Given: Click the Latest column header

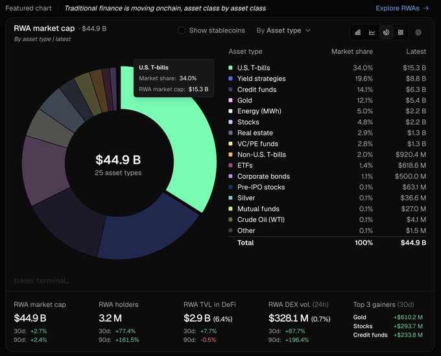Looking at the screenshot, I should (416, 52).
